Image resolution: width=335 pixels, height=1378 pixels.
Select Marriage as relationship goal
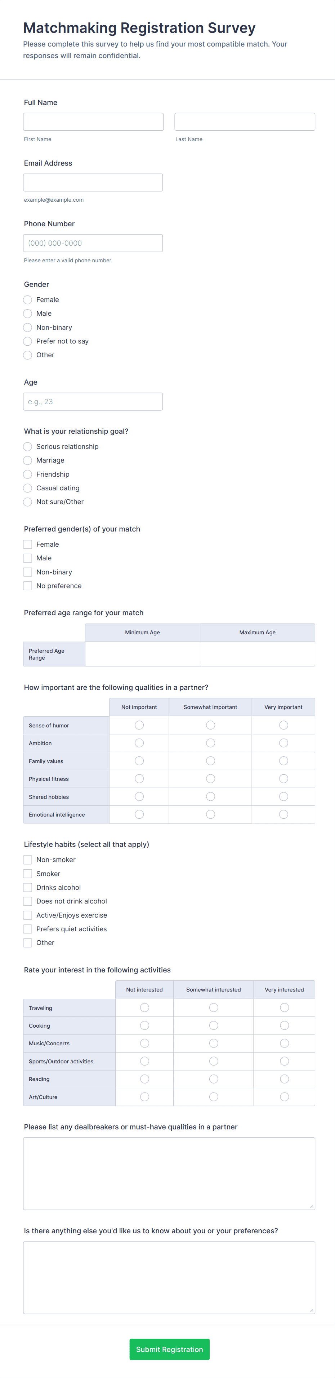(x=28, y=460)
